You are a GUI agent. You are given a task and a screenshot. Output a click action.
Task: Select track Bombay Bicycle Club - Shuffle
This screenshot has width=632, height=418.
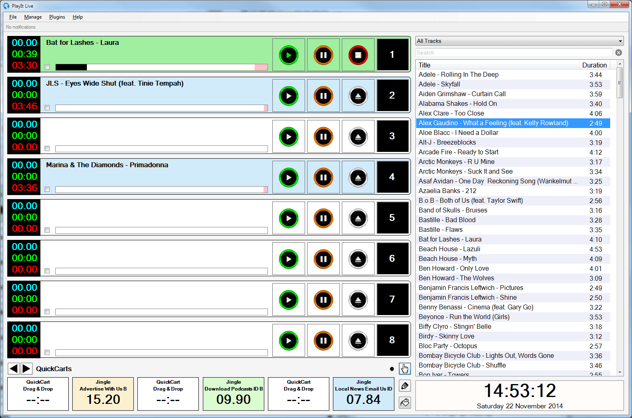(x=513, y=365)
